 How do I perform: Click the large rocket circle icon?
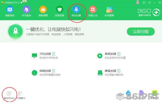pos(15,32)
